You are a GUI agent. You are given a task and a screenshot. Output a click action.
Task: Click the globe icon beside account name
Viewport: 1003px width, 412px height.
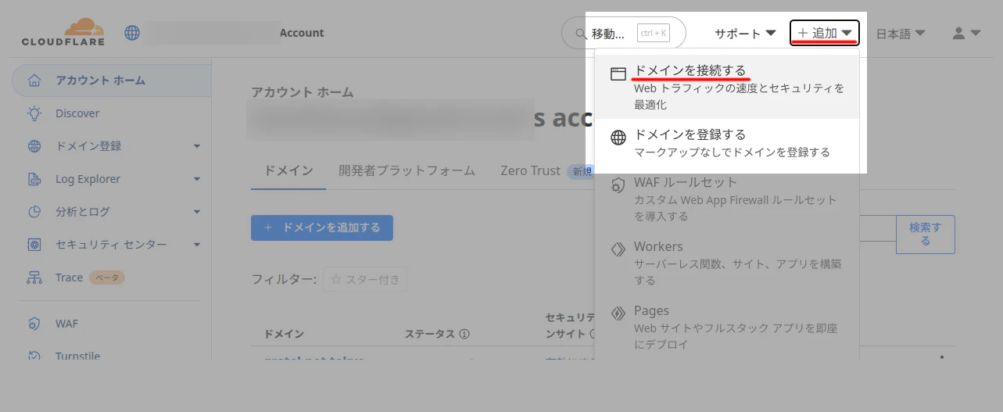pos(132,33)
